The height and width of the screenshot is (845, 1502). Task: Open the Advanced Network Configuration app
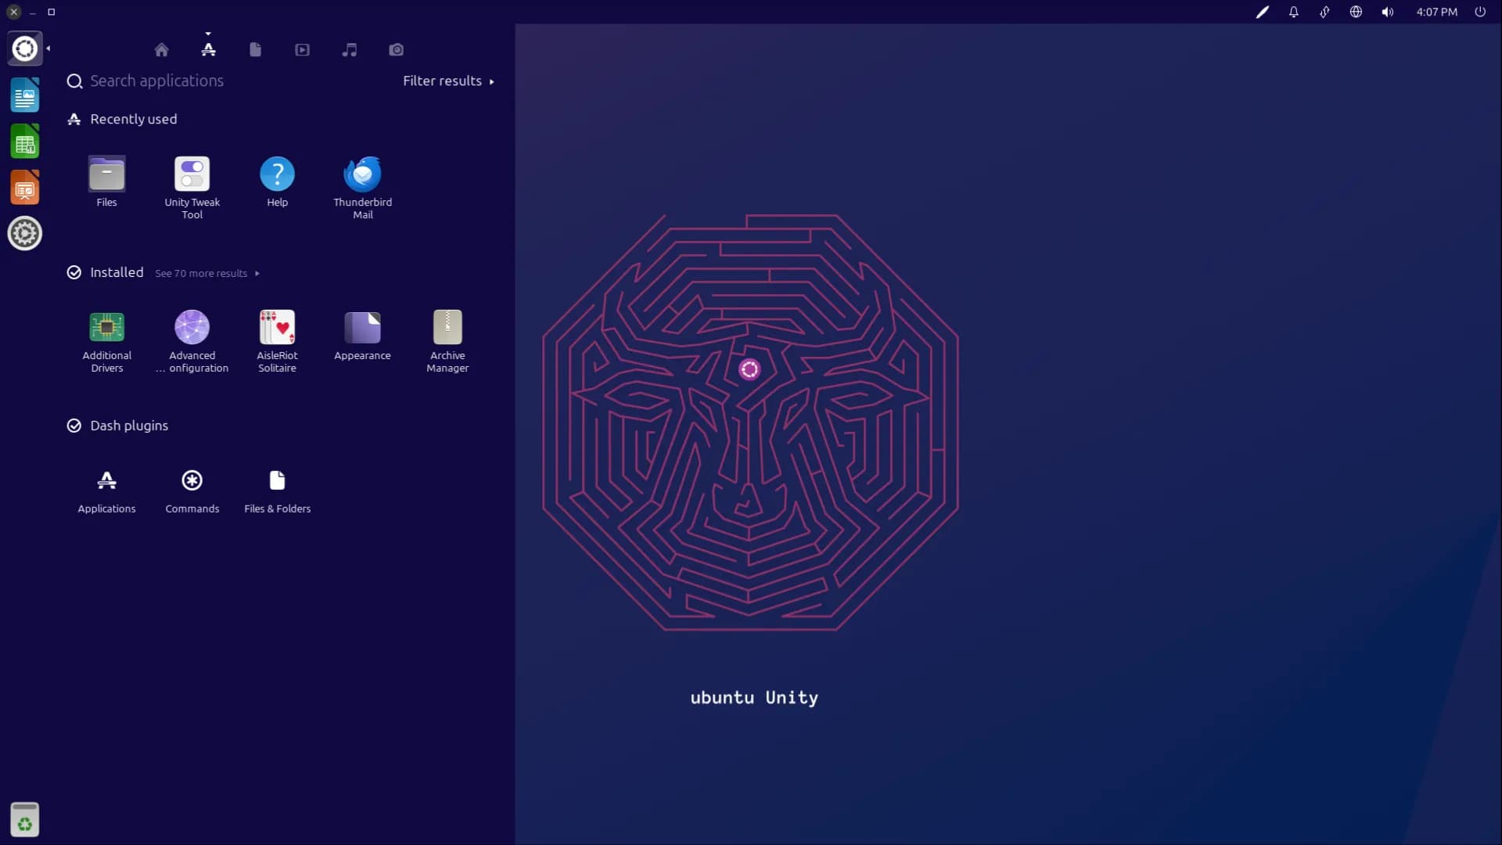coord(192,327)
